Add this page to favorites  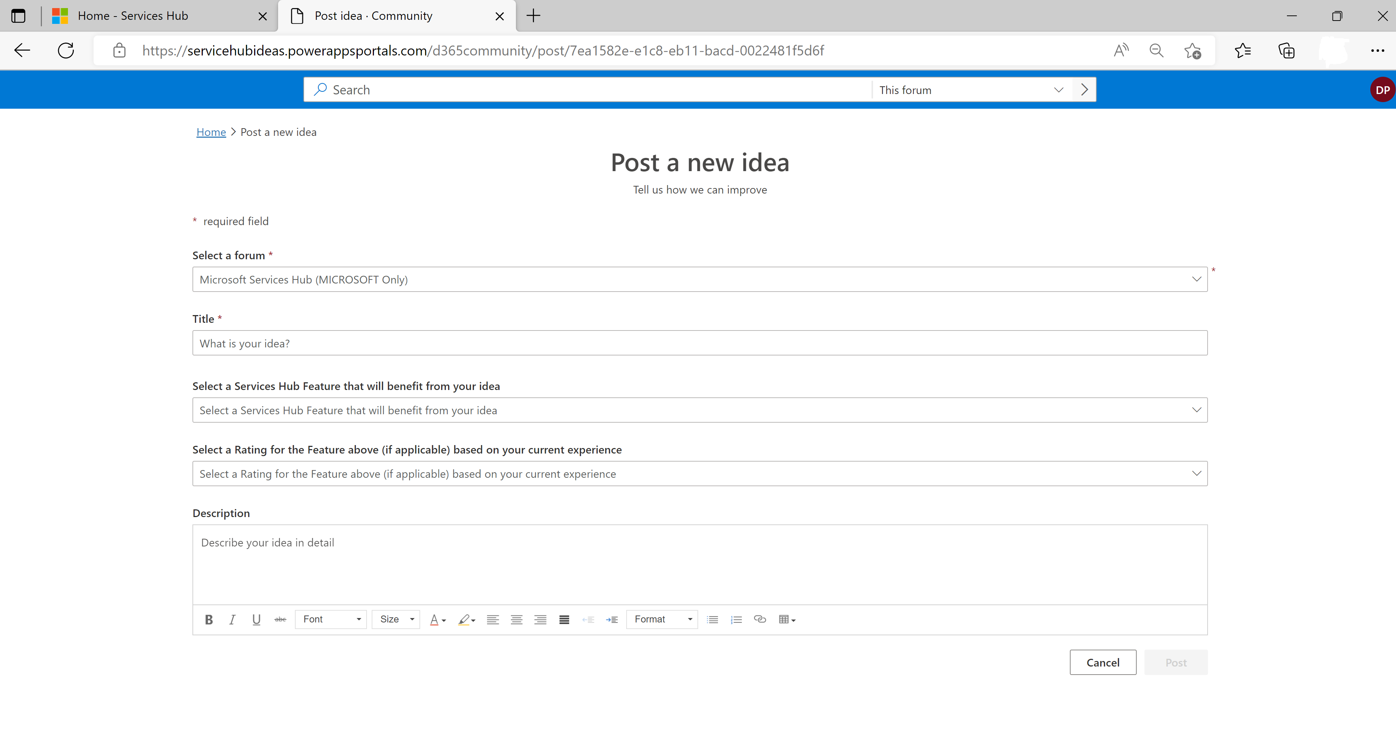tap(1192, 50)
